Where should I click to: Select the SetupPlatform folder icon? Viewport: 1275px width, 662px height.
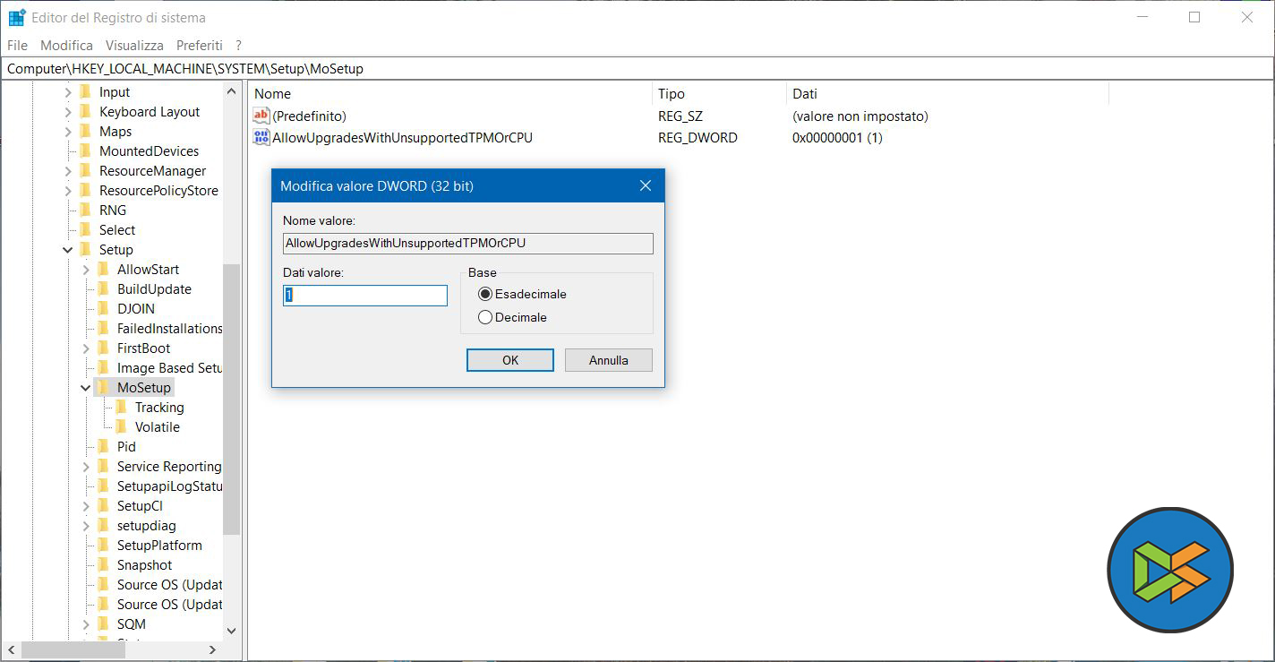[x=103, y=545]
